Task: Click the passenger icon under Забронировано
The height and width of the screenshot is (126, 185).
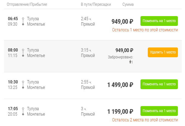Action: pyautogui.click(x=131, y=62)
